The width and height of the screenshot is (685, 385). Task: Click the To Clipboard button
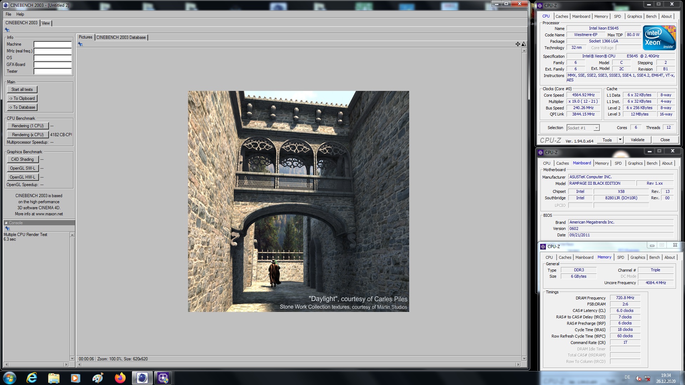click(22, 98)
